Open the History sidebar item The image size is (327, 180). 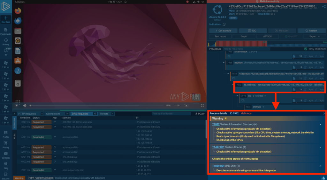(x=5, y=41)
